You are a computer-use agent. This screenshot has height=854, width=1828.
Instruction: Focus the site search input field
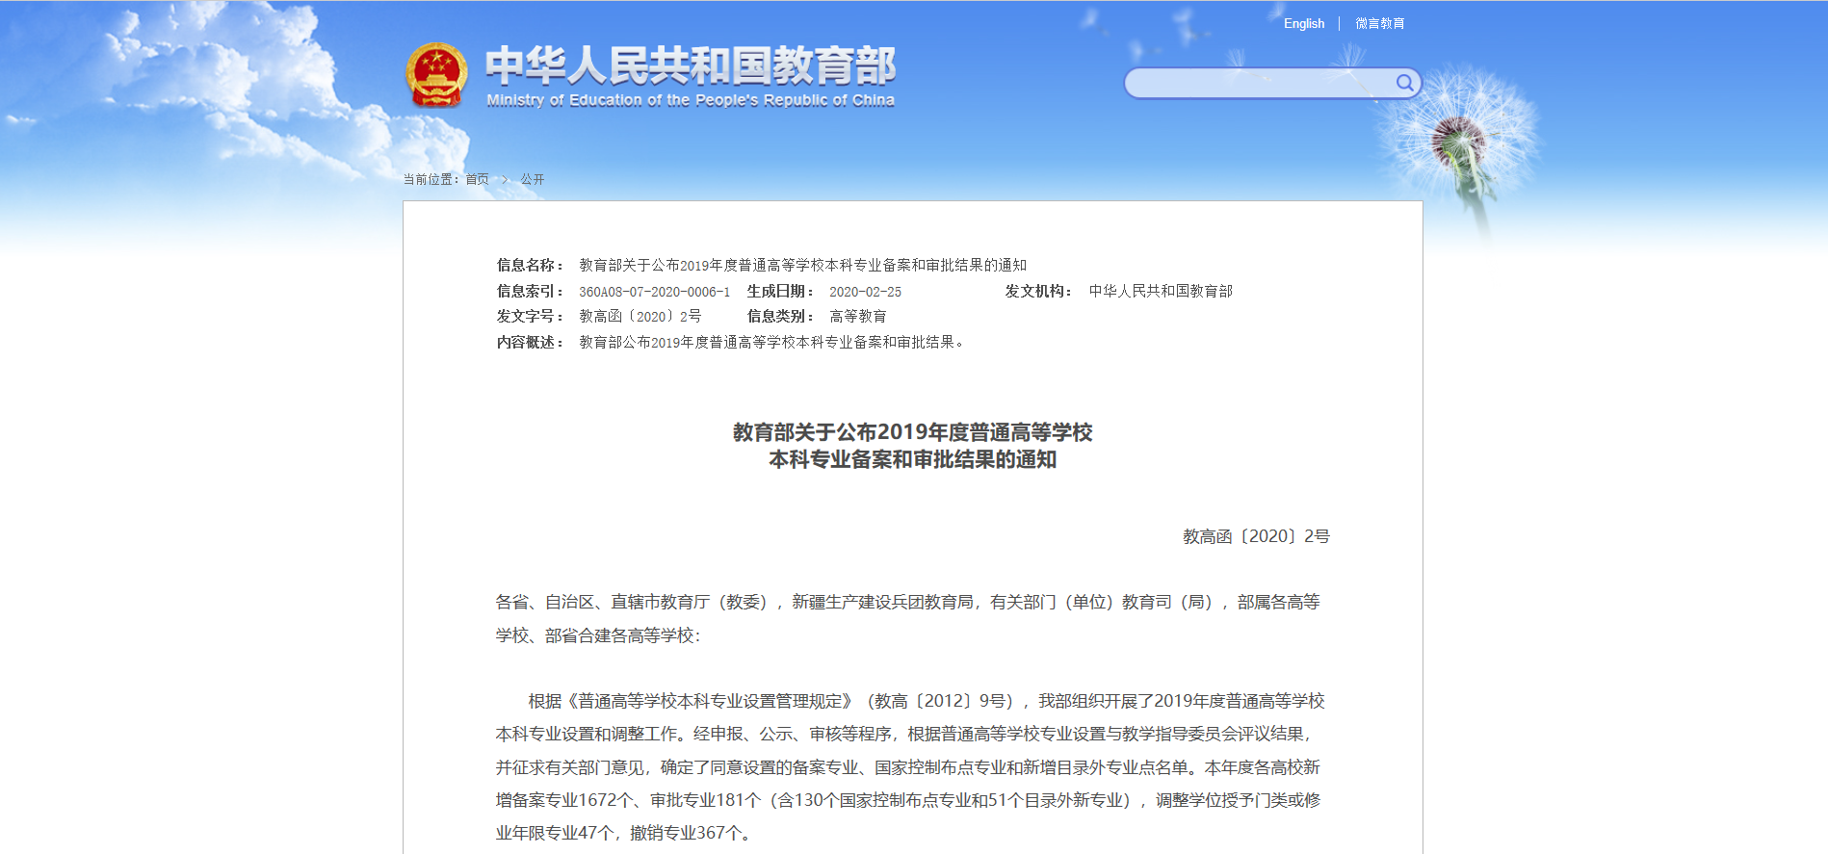1260,83
